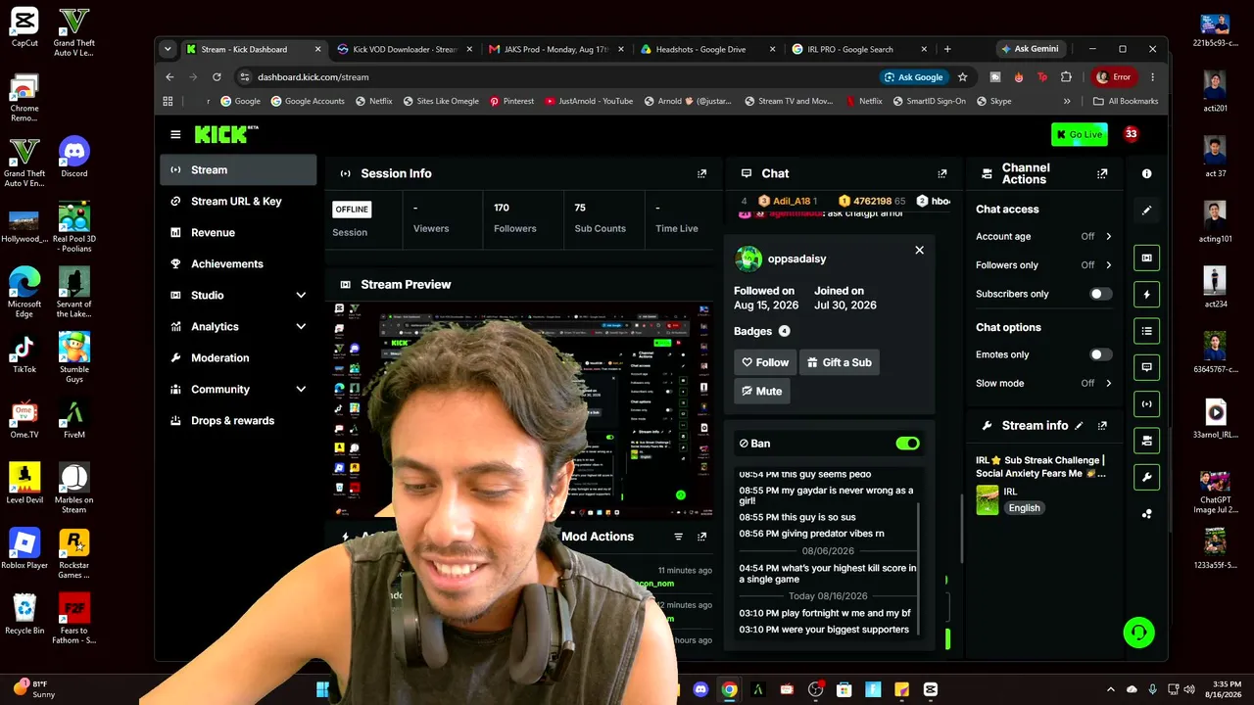Open the Mod Actions filter icon
The height and width of the screenshot is (705, 1254).
pos(678,537)
